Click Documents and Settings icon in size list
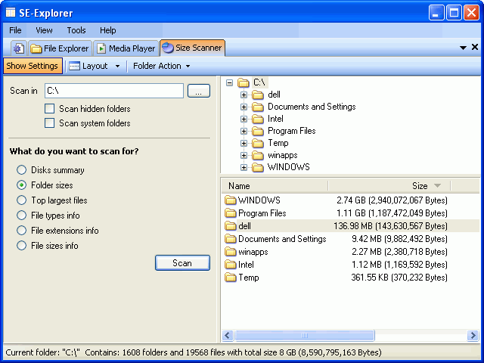Viewport: 484px width, 363px height. pos(230,239)
